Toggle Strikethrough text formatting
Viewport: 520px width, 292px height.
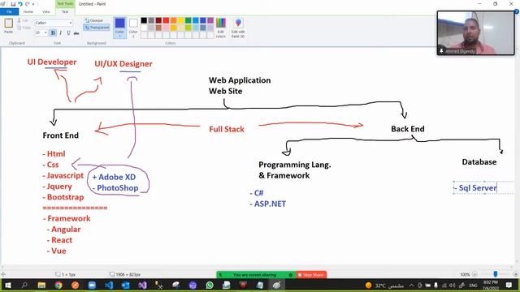[x=76, y=32]
